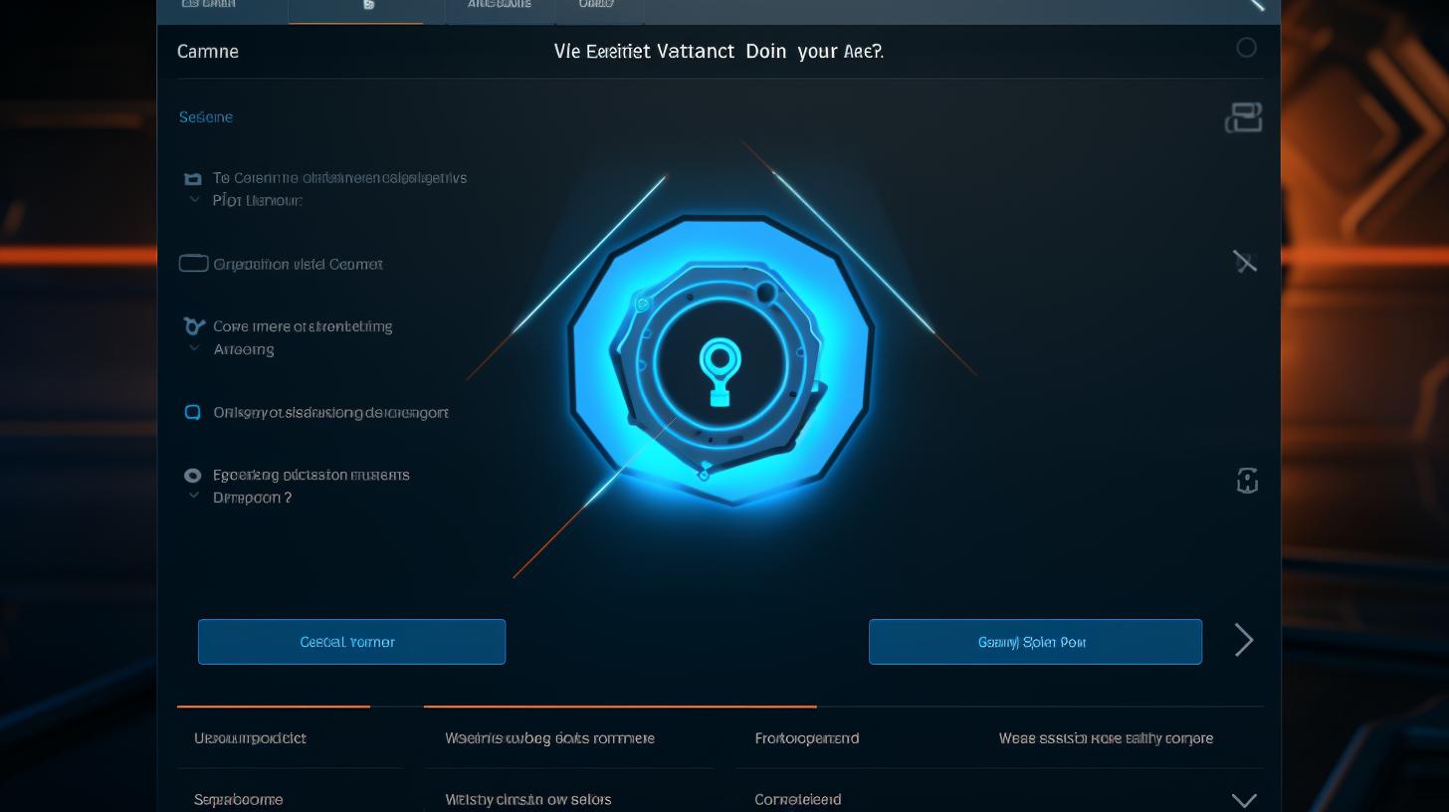Screen dimensions: 1449x812
Task: Switch to the 'Atte saune' tab
Action: click(x=499, y=5)
